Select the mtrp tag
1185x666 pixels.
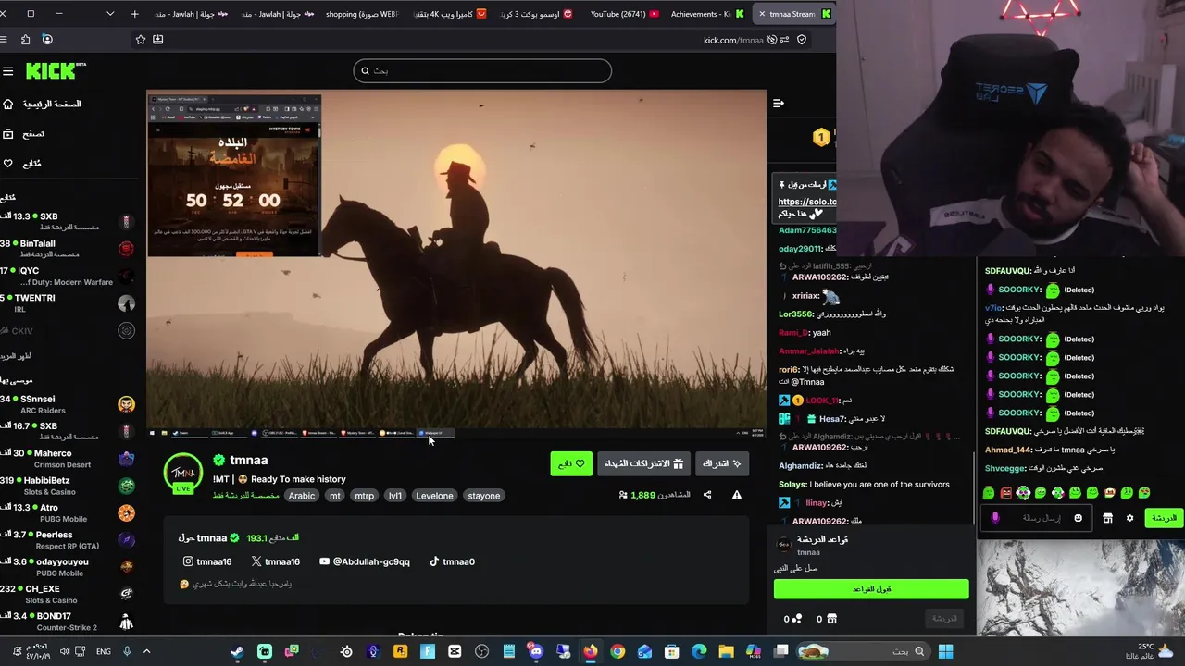coord(365,496)
